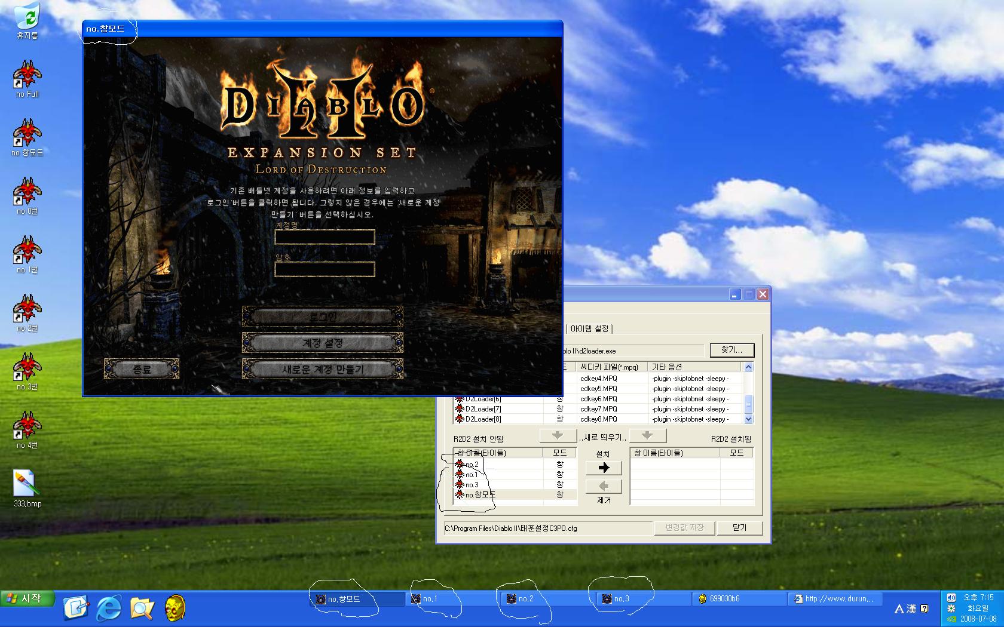Select the 333.bmp file on desktop
1004x627 pixels.
click(x=27, y=488)
